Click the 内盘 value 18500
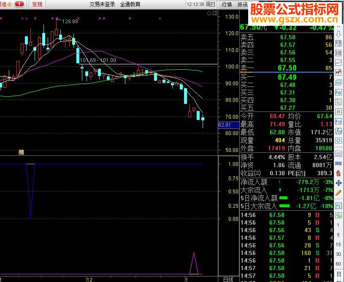Viewport: 344px width, 282px height. (x=324, y=148)
